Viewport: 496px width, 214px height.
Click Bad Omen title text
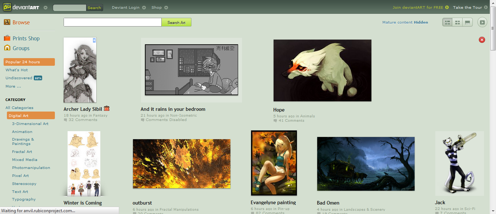(x=328, y=203)
